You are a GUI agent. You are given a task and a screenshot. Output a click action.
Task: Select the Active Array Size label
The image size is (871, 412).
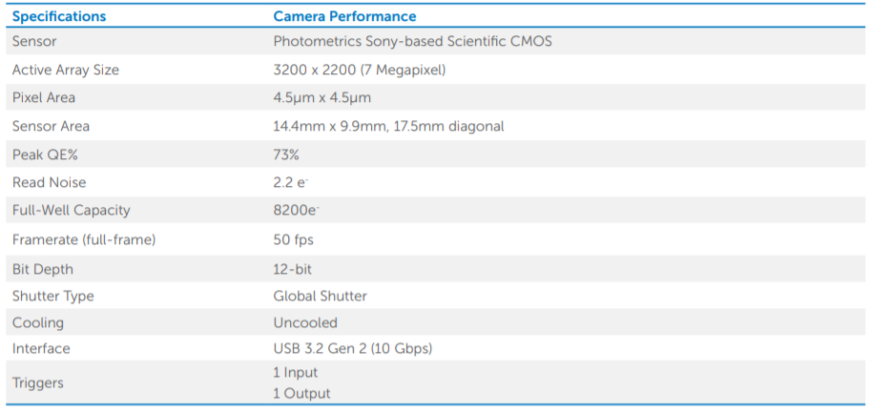tap(66, 70)
